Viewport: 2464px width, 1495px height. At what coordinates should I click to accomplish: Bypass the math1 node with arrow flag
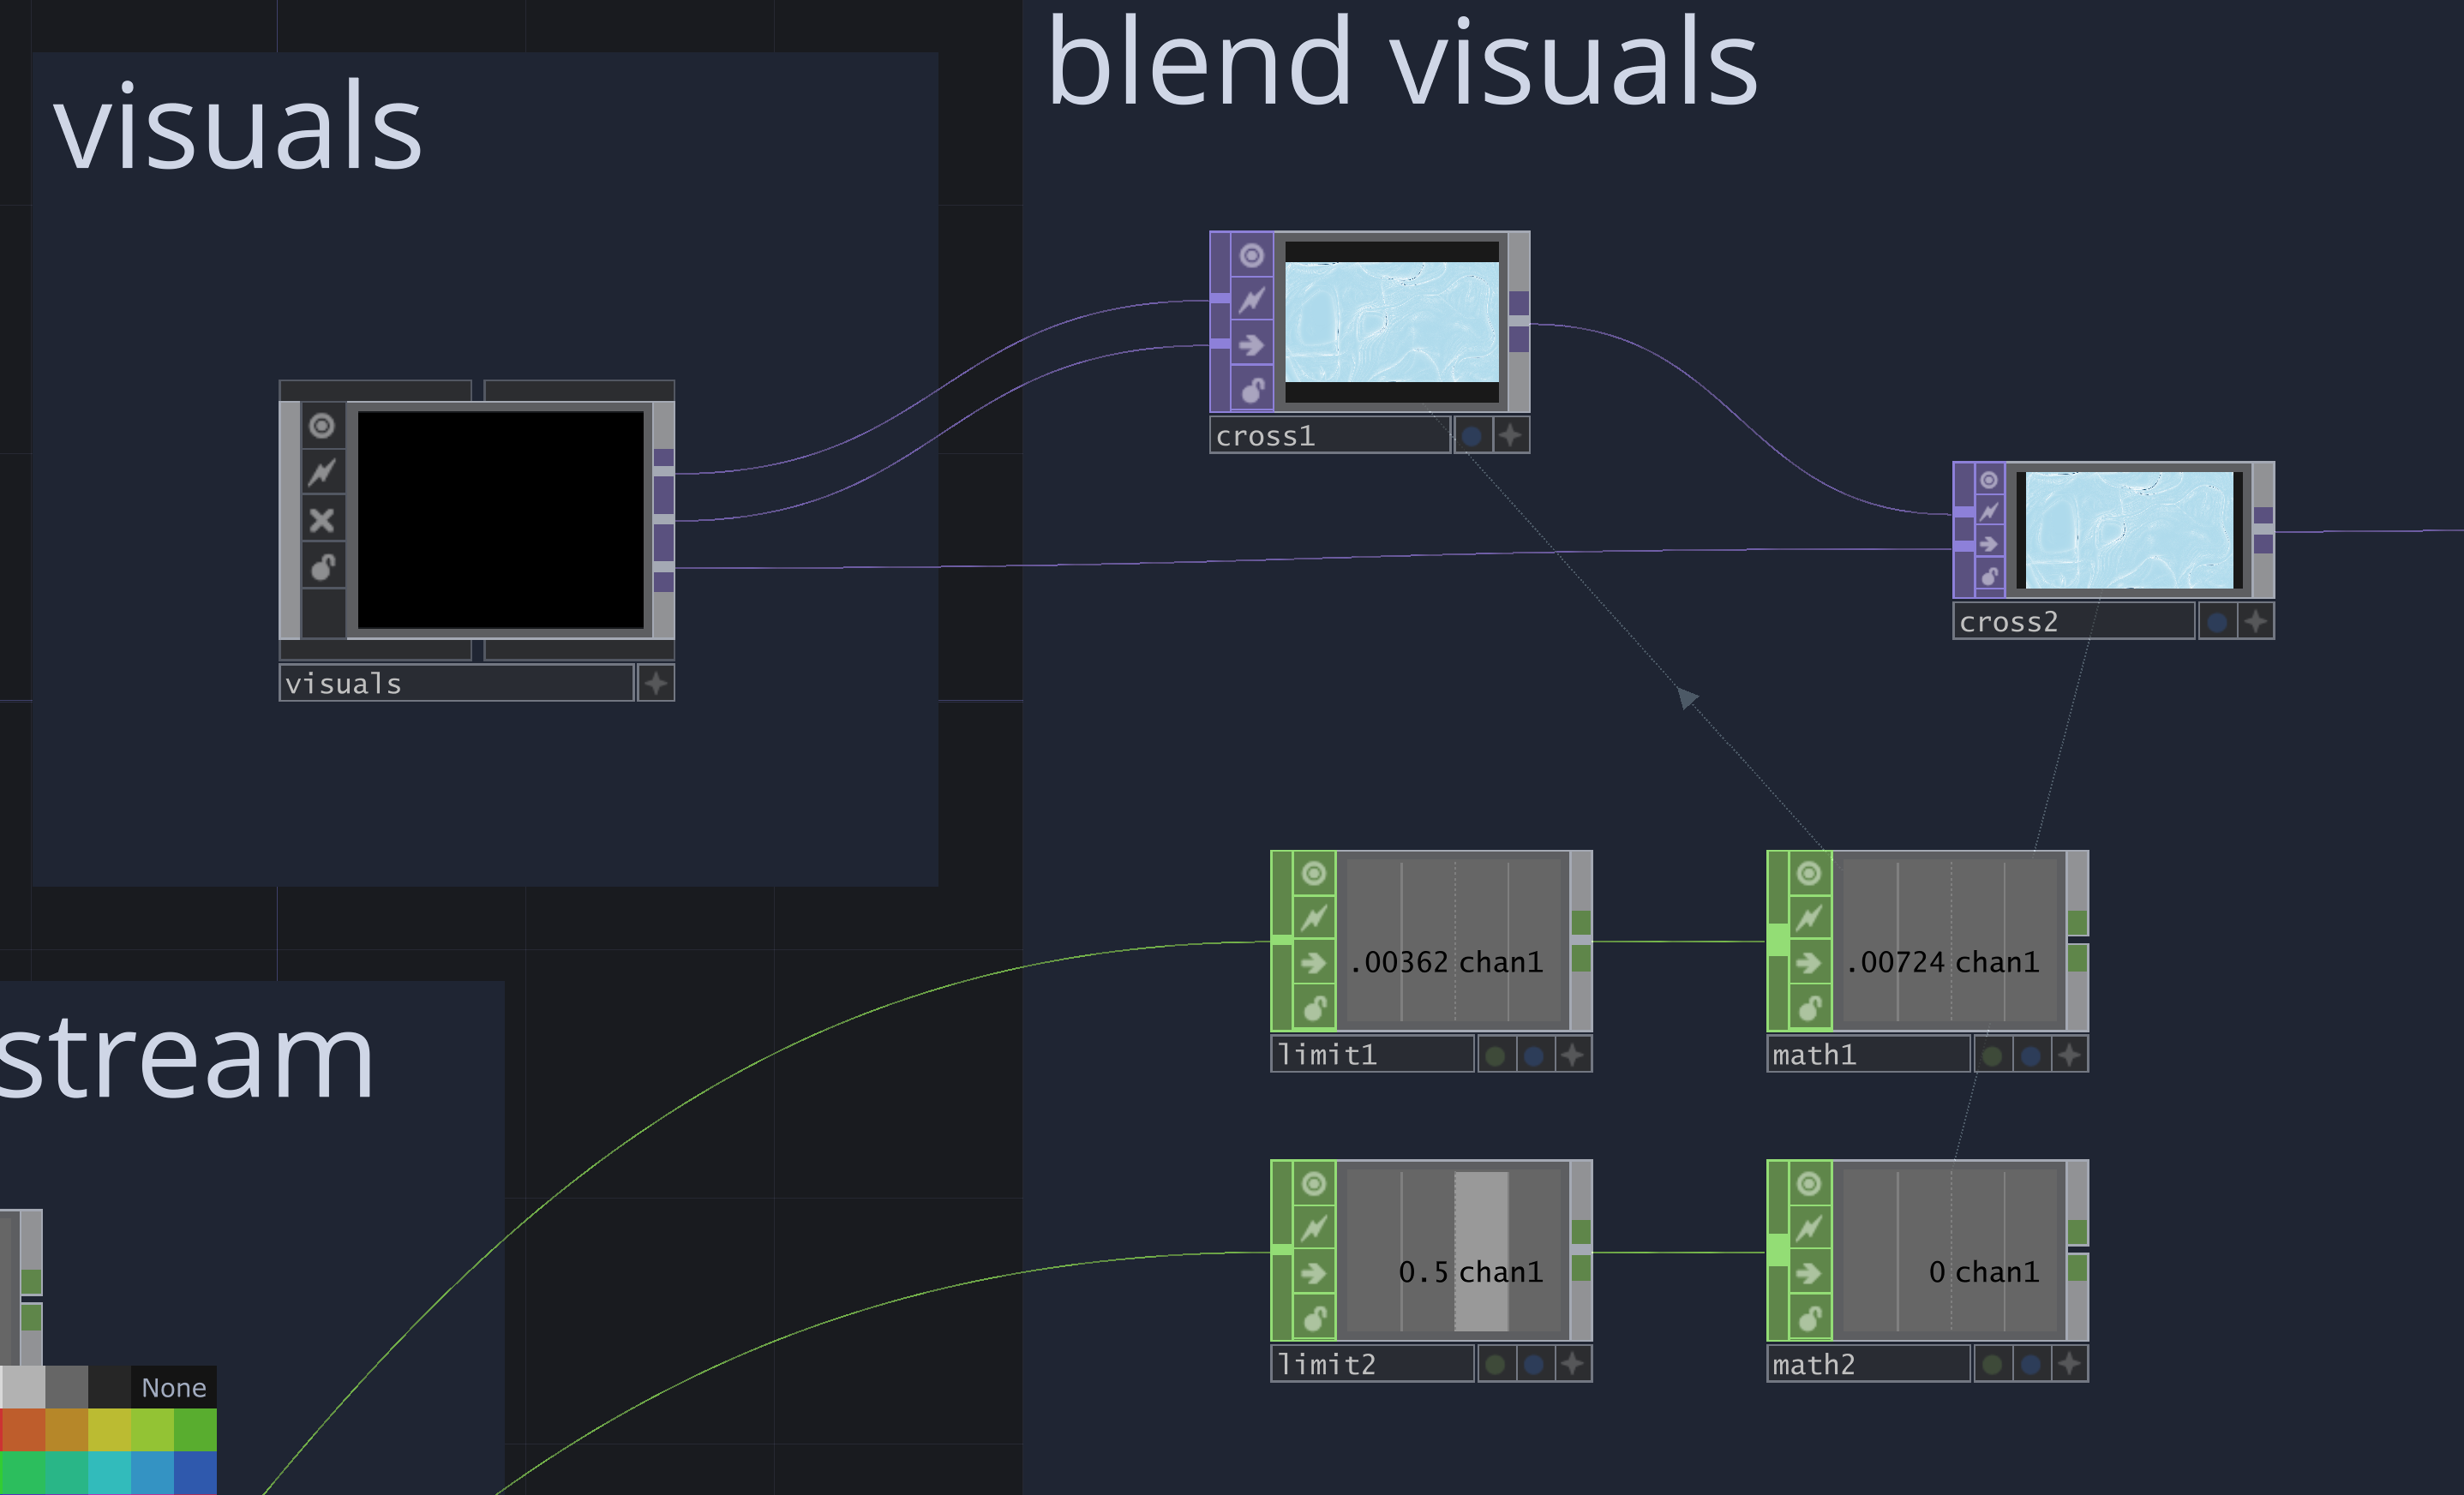pos(1810,962)
